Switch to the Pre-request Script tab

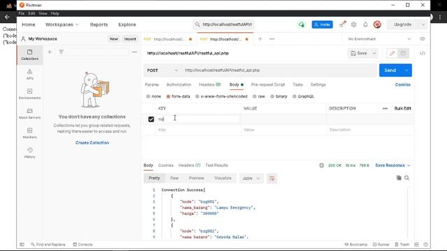click(x=268, y=84)
